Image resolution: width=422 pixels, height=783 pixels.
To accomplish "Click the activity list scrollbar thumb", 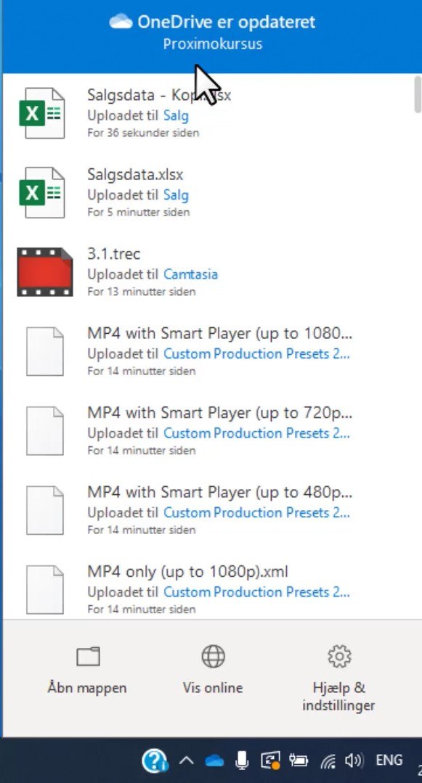I will tap(418, 94).
